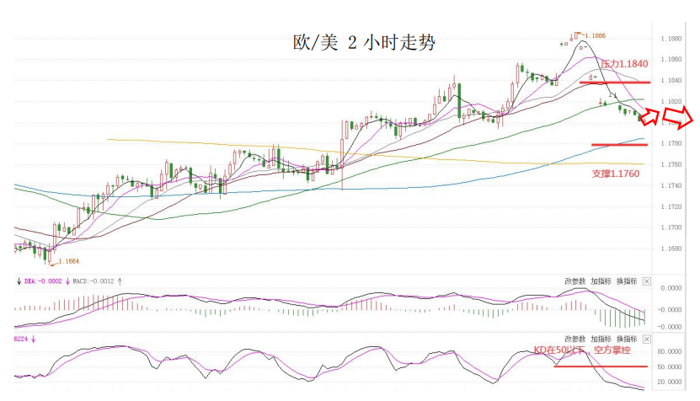
Task: Click the 1.1700 price axis label
Action: pos(671,227)
